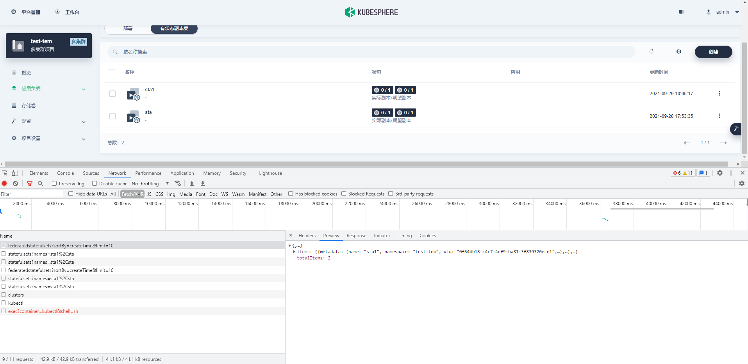The image size is (748, 364).
Task: Expand the items array in Preview
Action: point(294,252)
